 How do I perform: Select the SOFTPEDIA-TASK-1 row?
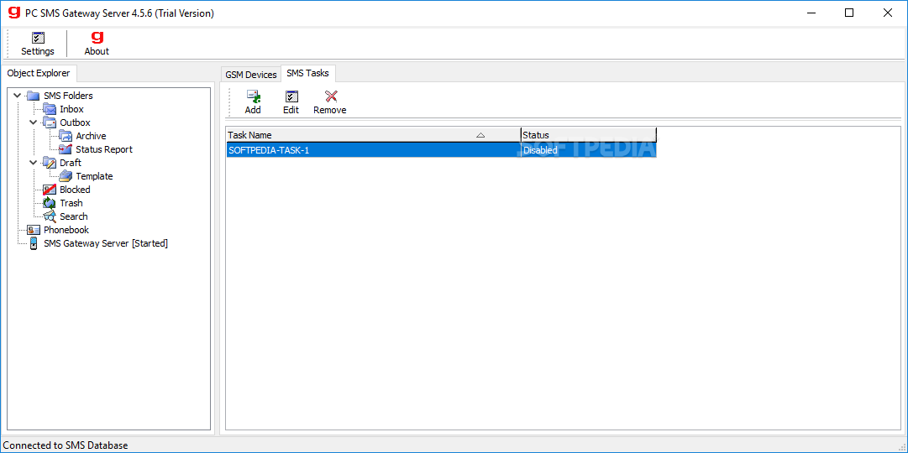pyautogui.click(x=441, y=150)
